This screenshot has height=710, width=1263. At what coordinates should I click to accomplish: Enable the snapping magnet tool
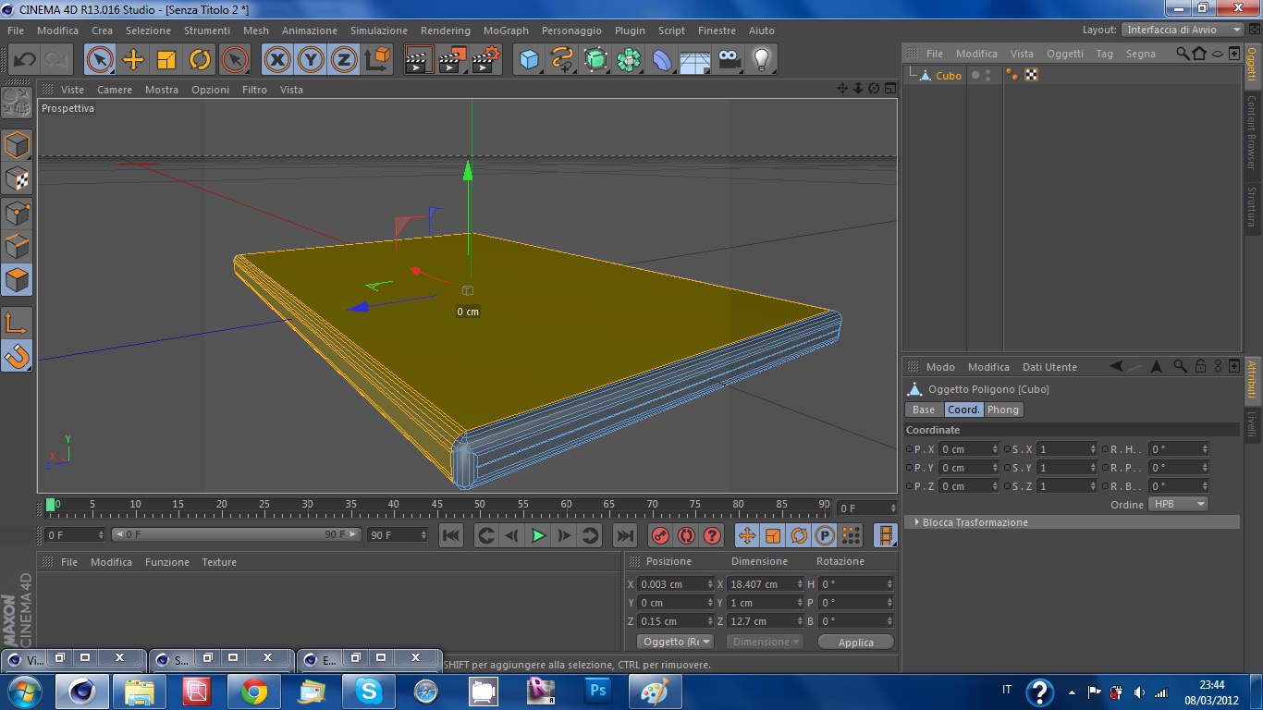[x=17, y=355]
